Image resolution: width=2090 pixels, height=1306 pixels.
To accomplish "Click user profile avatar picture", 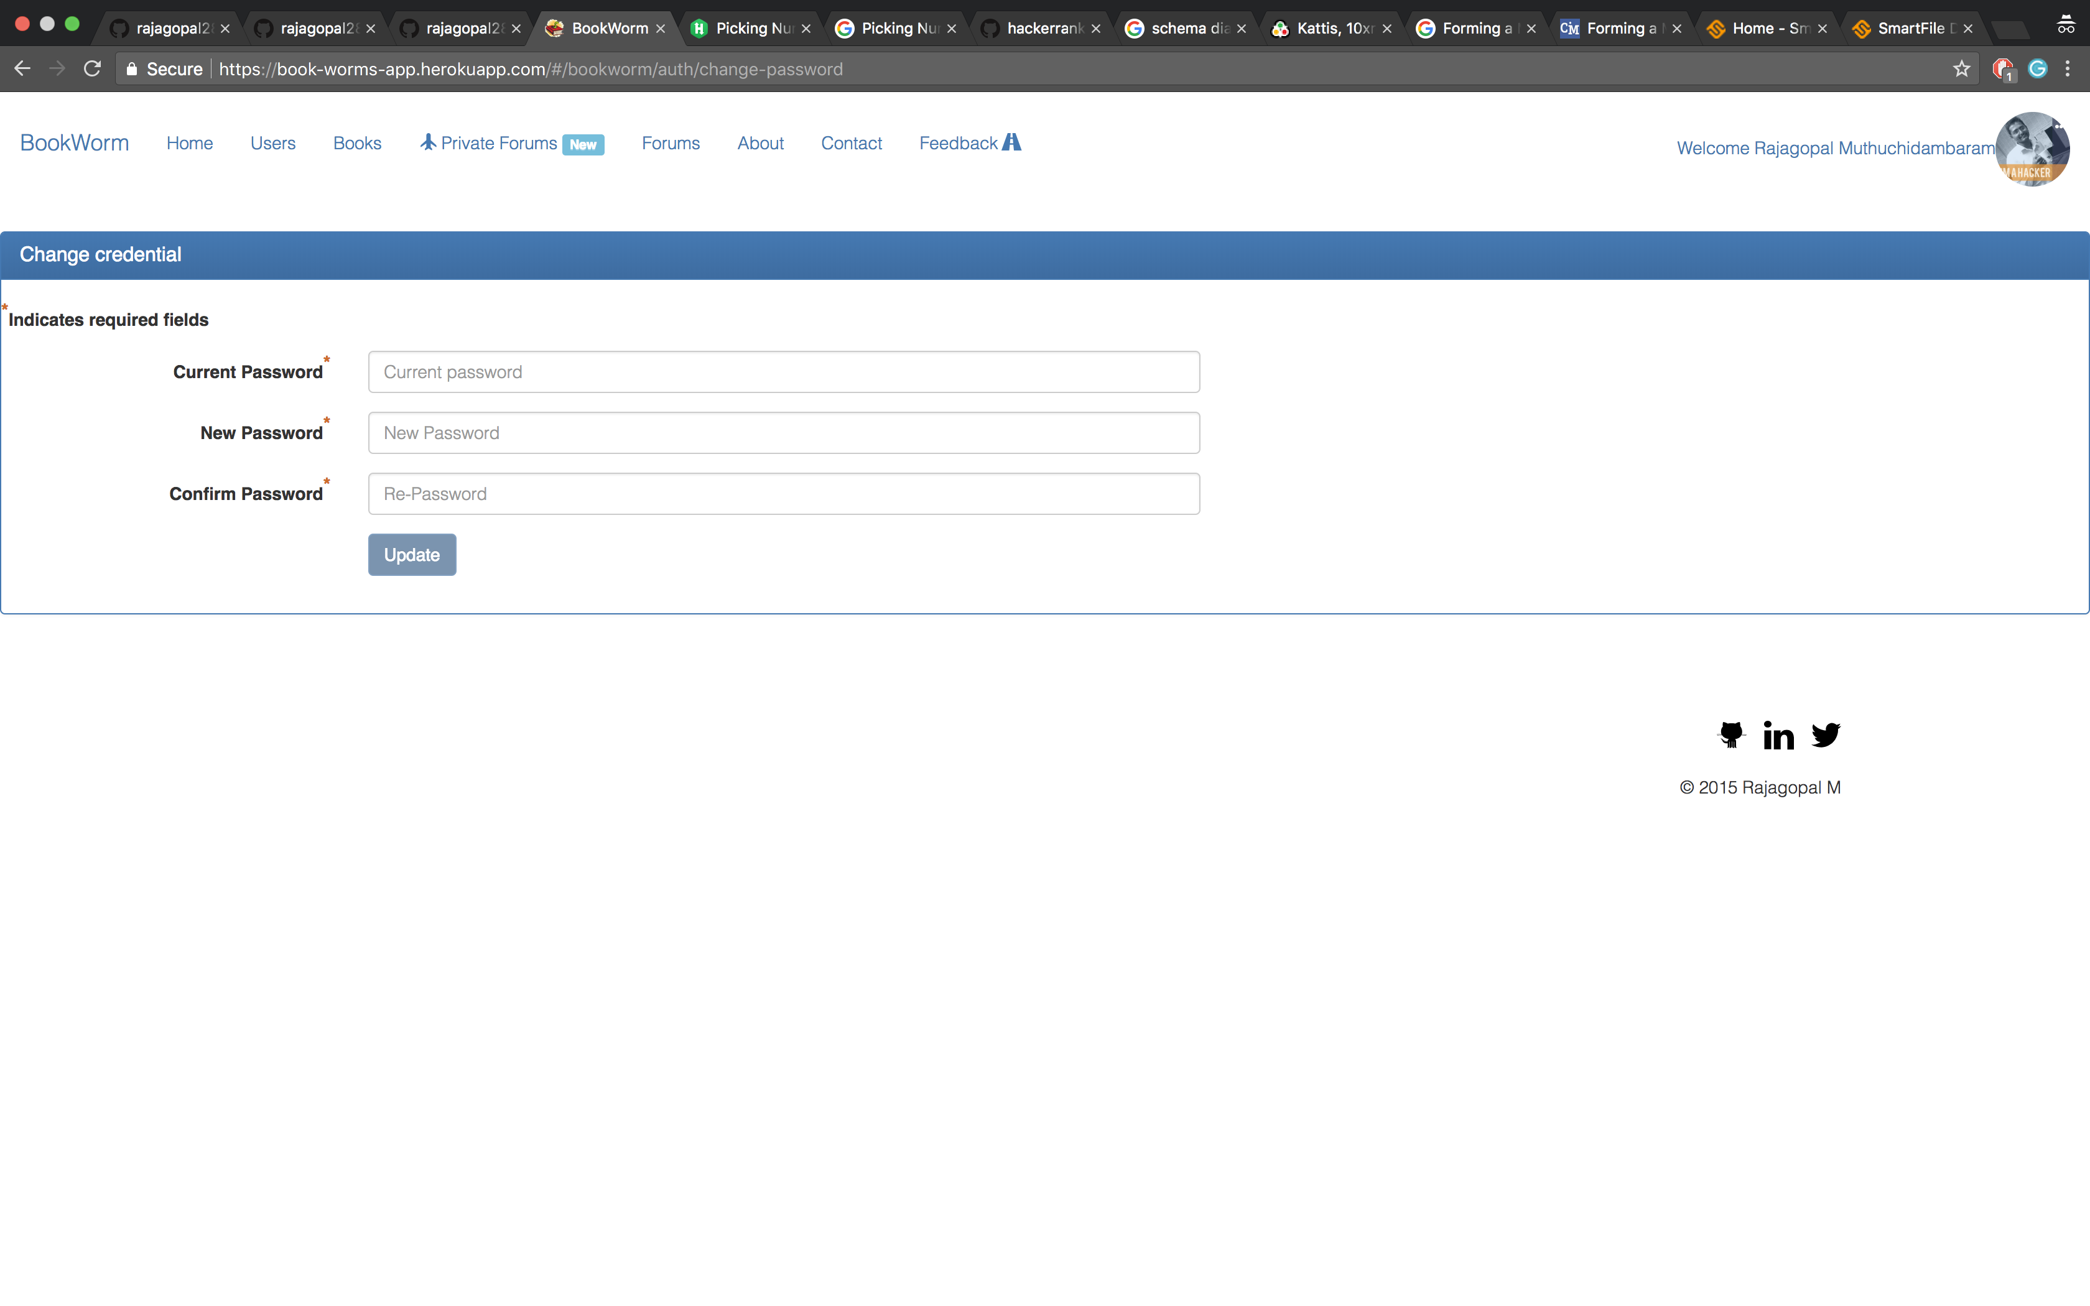I will coord(2032,149).
